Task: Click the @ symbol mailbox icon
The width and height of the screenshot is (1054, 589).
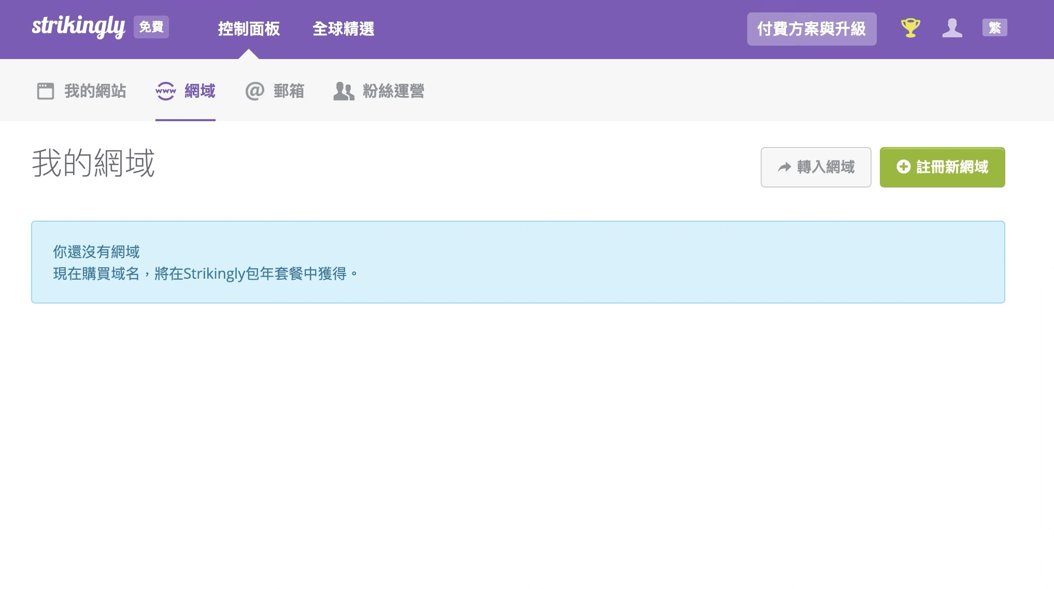Action: click(x=254, y=91)
